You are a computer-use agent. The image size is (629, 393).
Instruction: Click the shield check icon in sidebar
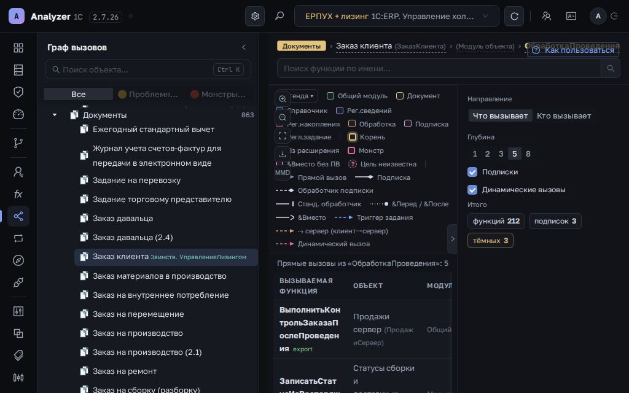[18, 92]
